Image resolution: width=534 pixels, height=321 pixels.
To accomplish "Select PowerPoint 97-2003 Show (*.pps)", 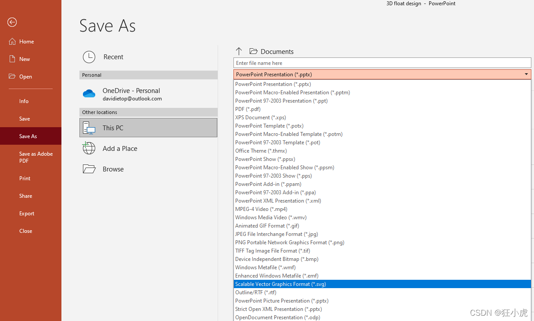I will tap(382, 175).
